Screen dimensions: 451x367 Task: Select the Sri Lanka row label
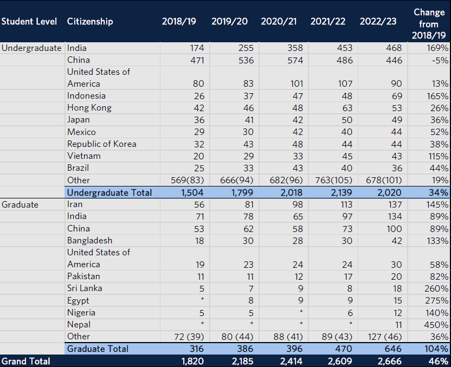[x=85, y=288]
